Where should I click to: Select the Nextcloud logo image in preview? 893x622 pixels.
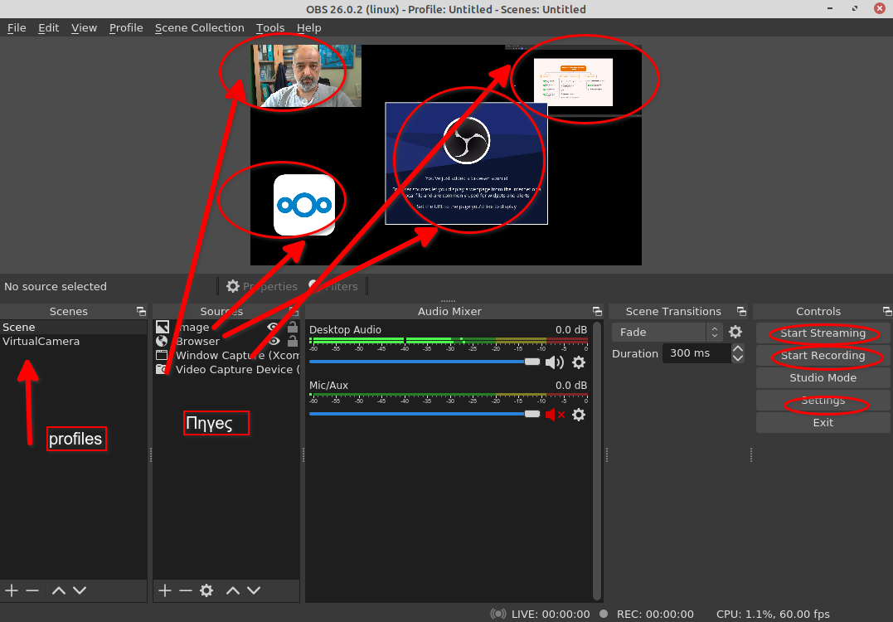pyautogui.click(x=304, y=205)
